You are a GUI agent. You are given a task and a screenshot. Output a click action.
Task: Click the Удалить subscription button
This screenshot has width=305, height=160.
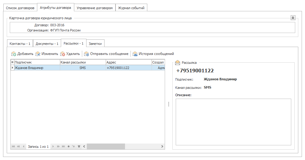(x=70, y=54)
